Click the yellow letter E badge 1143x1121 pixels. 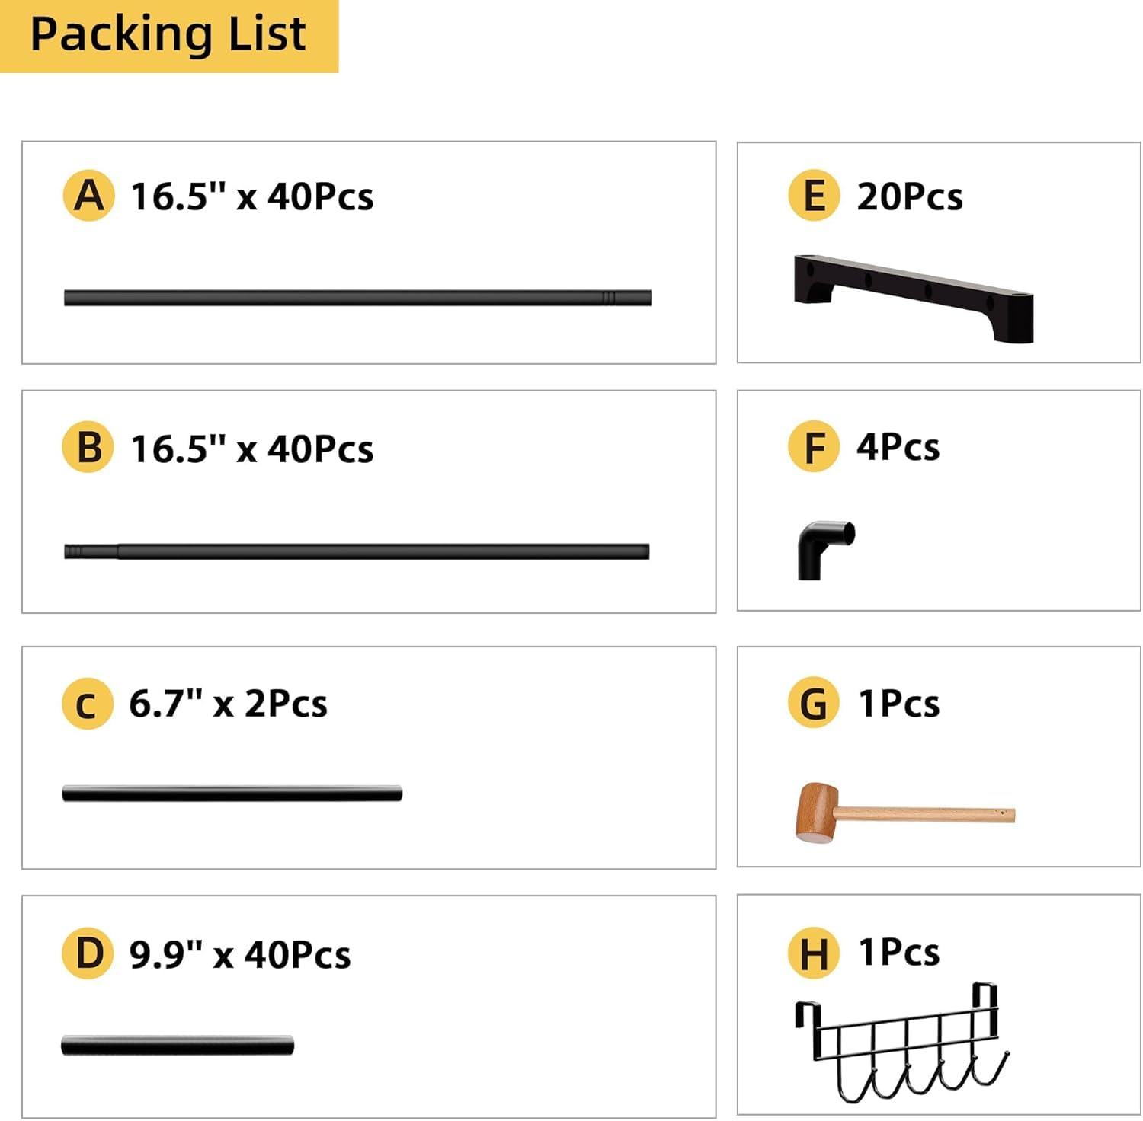[x=814, y=196]
